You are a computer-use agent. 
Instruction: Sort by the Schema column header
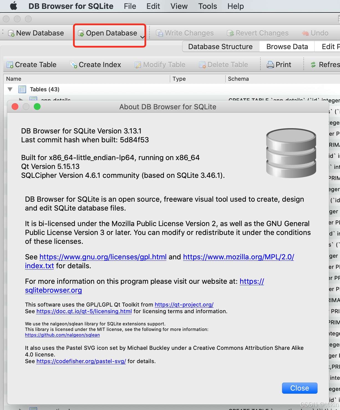coord(283,79)
